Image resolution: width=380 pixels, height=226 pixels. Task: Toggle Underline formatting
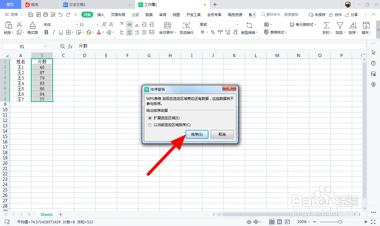61,32
